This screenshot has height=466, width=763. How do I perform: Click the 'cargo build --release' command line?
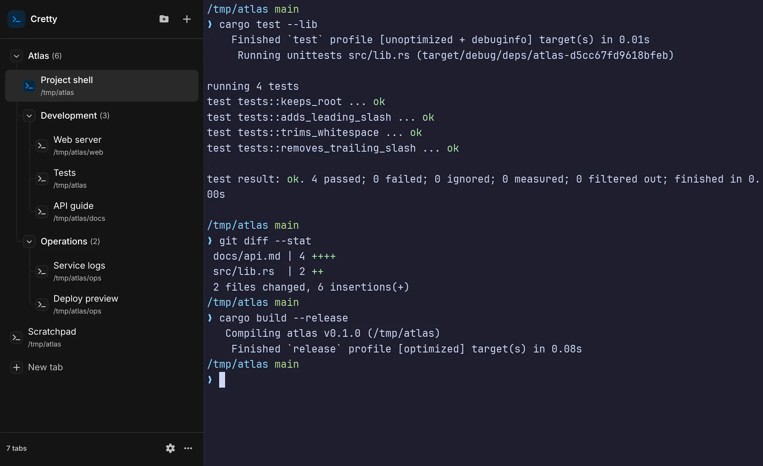click(x=284, y=318)
